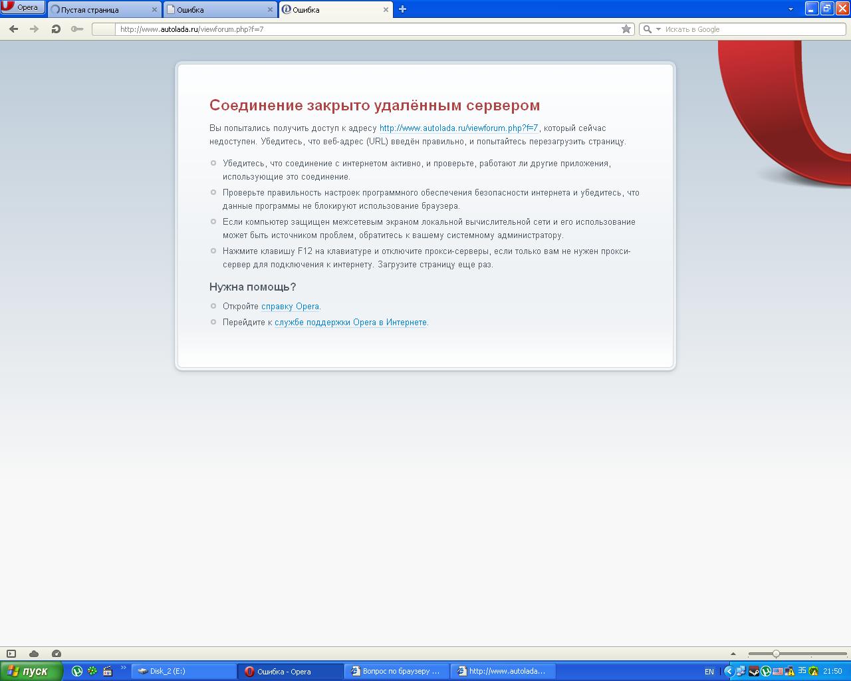Open службе поддержки Opera в Интернете link

(350, 323)
